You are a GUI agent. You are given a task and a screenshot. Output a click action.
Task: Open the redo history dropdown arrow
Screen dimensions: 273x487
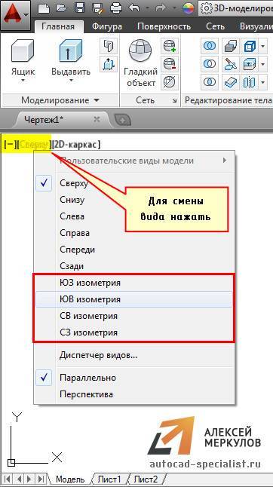pyautogui.click(x=173, y=8)
